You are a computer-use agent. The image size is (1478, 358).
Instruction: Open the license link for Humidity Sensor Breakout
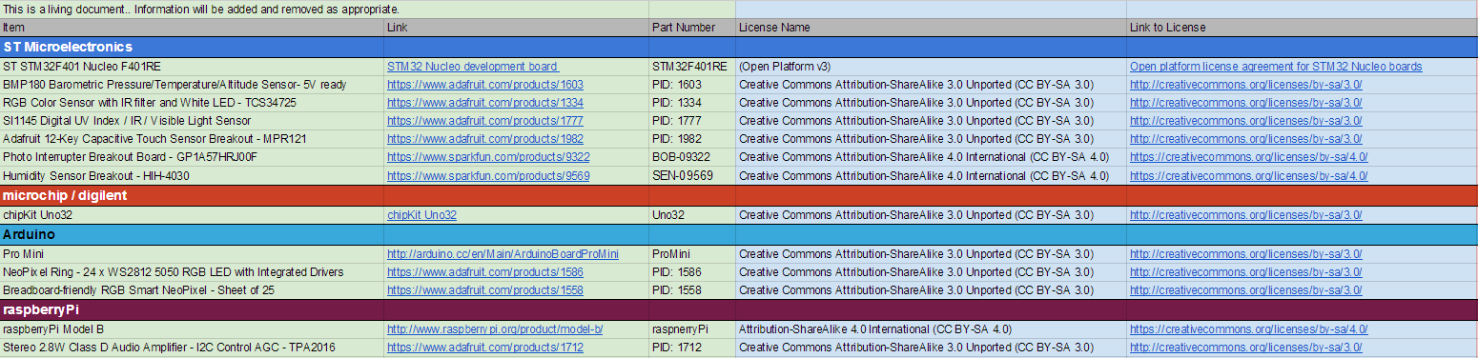pyautogui.click(x=1249, y=176)
